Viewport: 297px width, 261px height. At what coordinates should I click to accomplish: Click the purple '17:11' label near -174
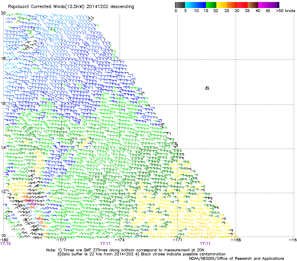[x=105, y=244]
